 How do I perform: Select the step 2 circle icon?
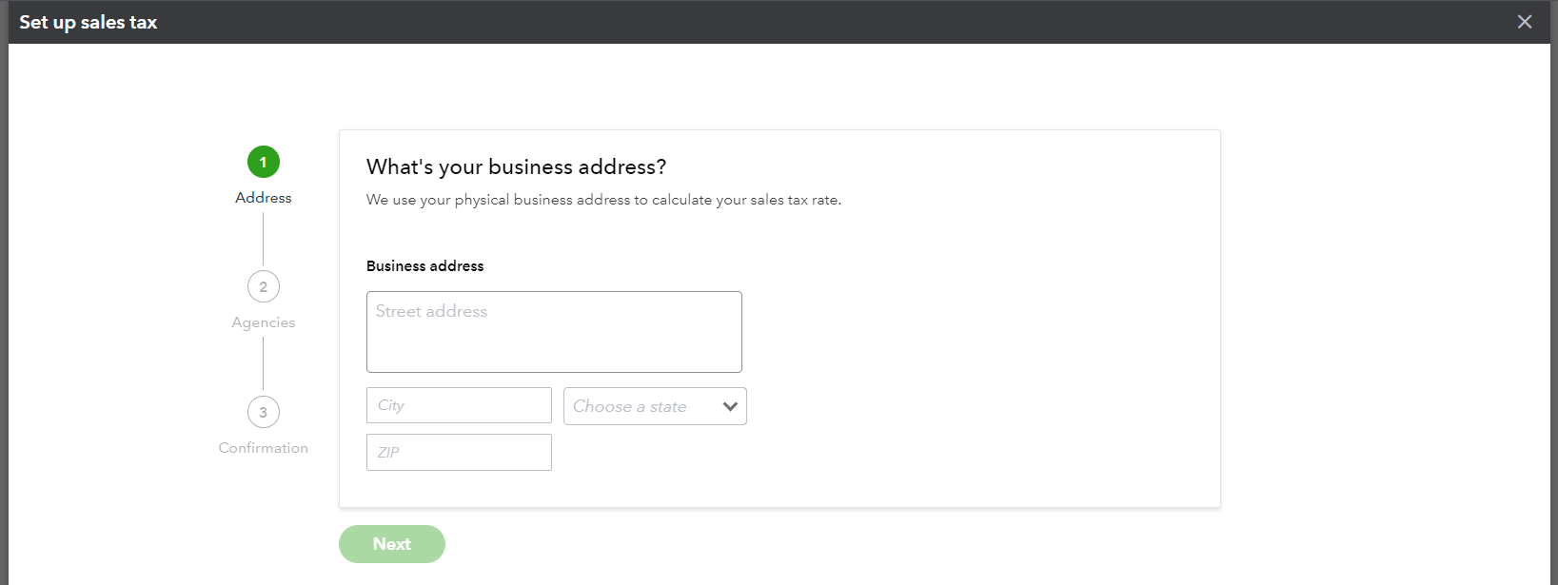(264, 286)
